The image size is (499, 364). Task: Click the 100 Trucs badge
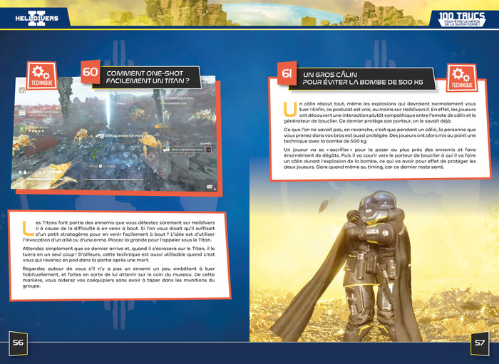pyautogui.click(x=462, y=19)
